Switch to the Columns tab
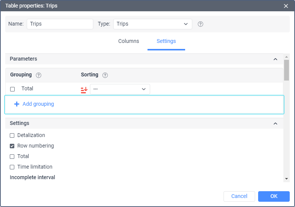Viewport: 295px width, 207px height. pyautogui.click(x=129, y=41)
